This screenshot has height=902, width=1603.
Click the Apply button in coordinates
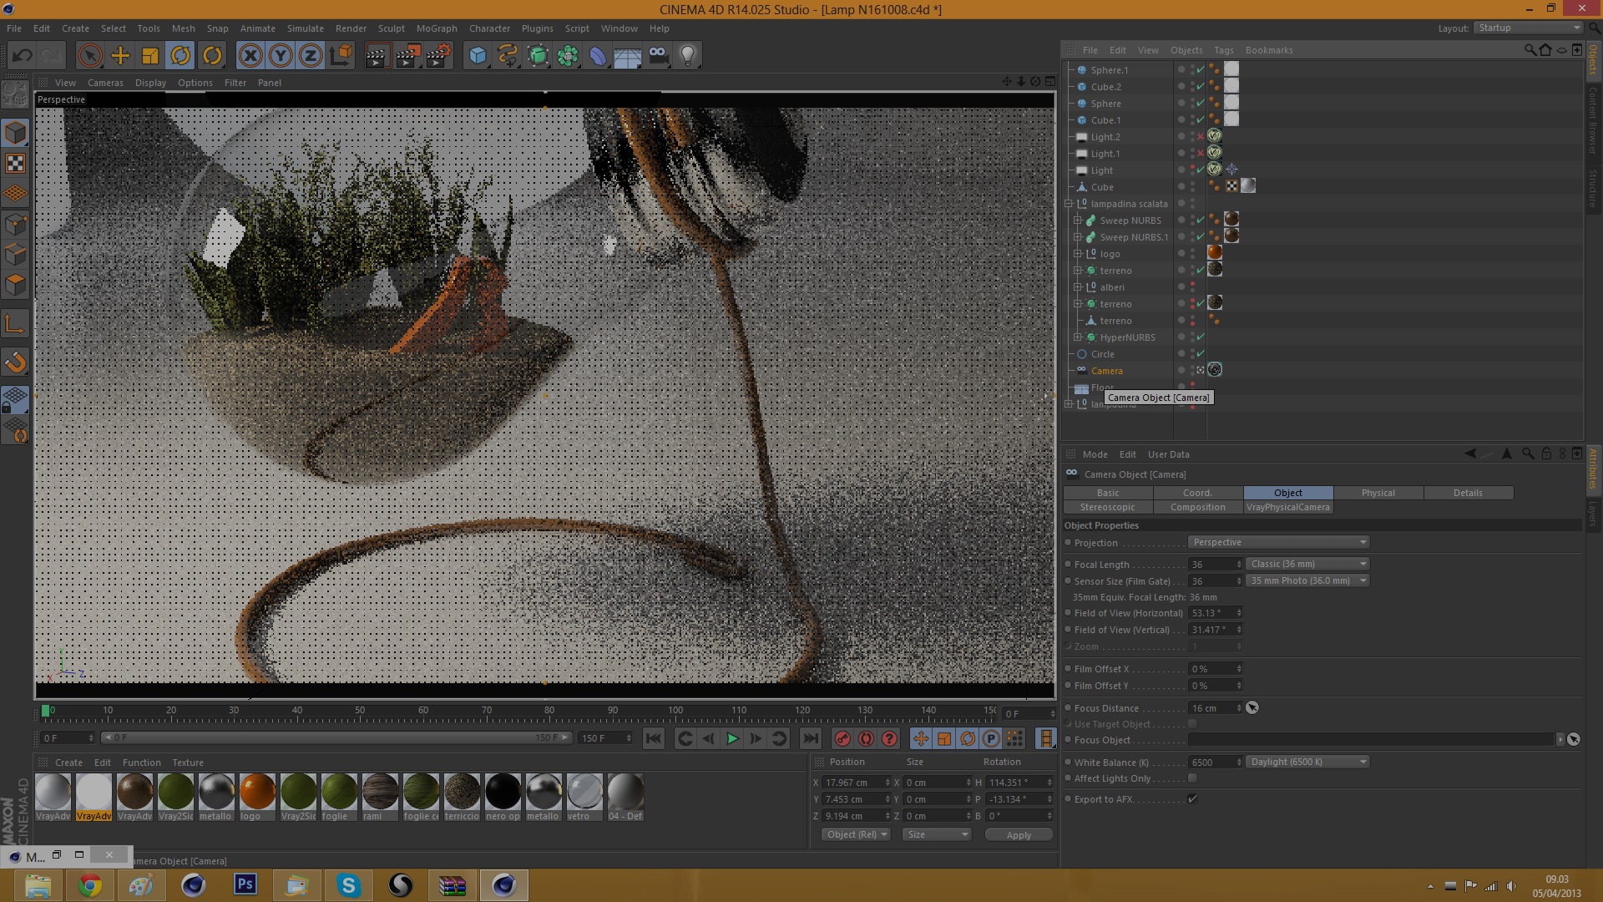coord(1018,835)
